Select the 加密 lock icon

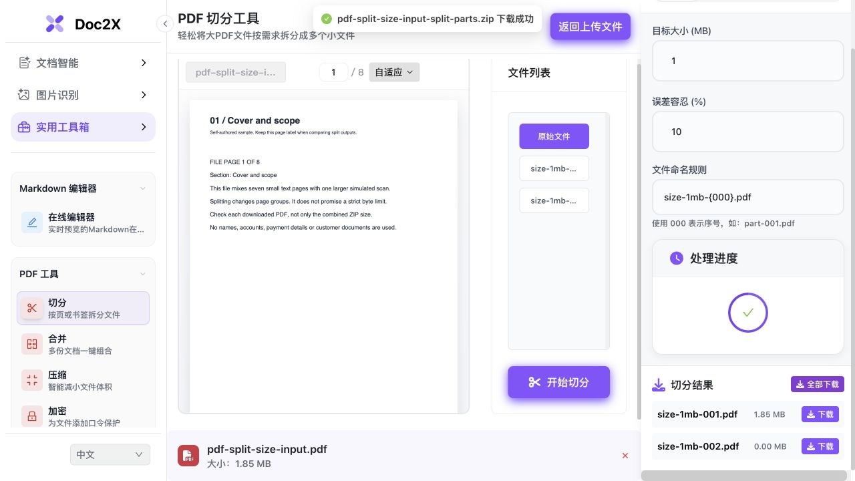click(32, 416)
